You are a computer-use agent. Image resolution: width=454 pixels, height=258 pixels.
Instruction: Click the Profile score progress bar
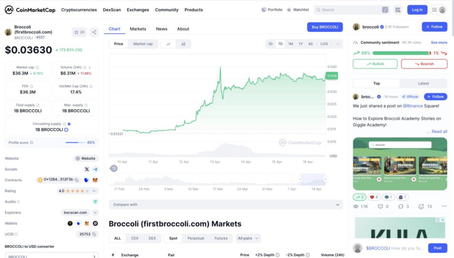(x=75, y=143)
